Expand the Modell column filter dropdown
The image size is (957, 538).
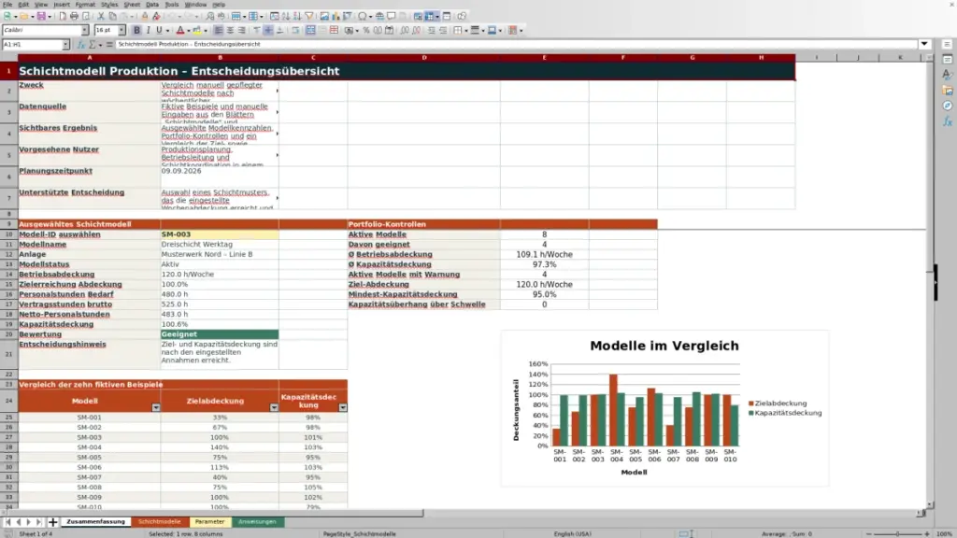tap(156, 407)
